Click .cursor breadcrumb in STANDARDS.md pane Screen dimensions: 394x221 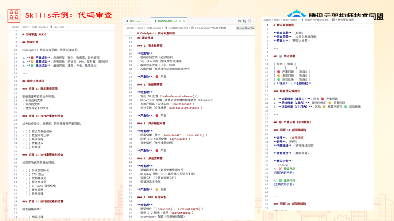130,28
